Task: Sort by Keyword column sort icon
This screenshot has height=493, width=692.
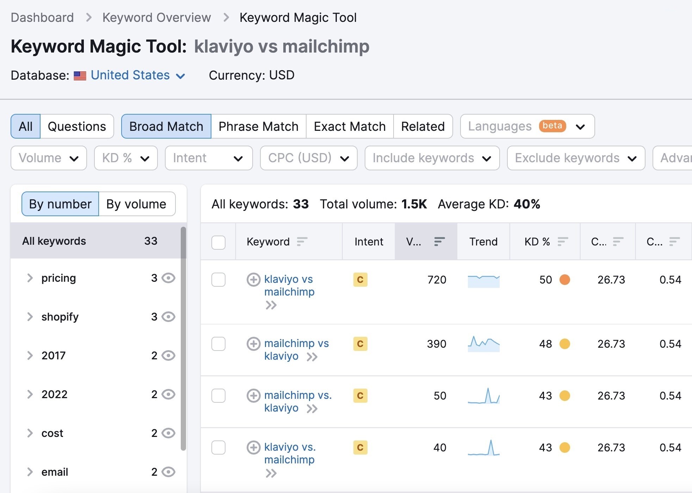Action: 302,242
